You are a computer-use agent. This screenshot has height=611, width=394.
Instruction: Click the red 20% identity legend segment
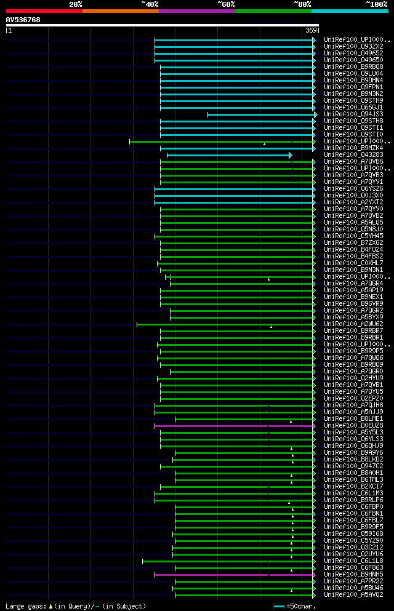44,11
